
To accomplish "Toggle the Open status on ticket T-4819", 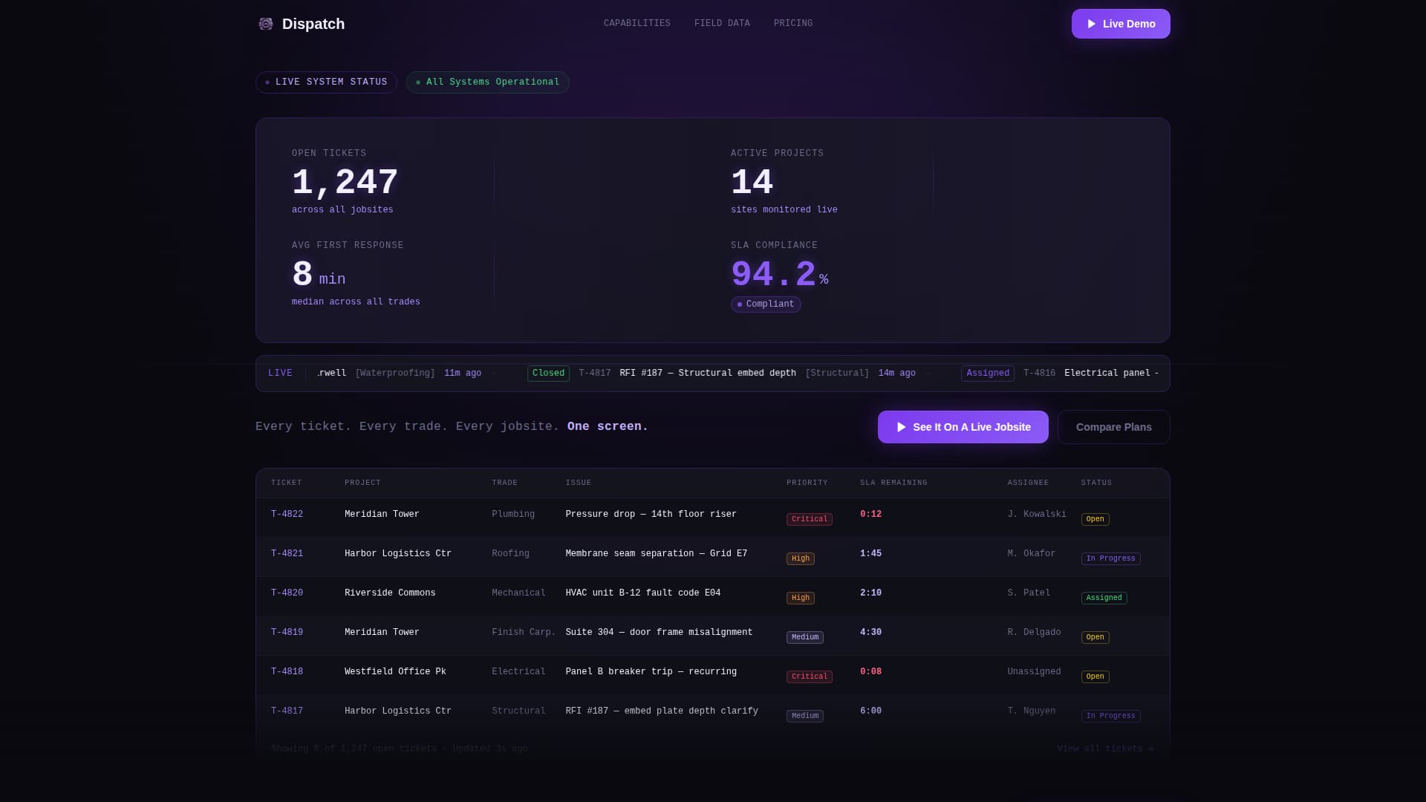I will 1095,637.
